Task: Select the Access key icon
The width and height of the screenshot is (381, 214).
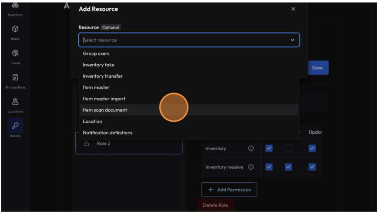Action: pos(15,125)
